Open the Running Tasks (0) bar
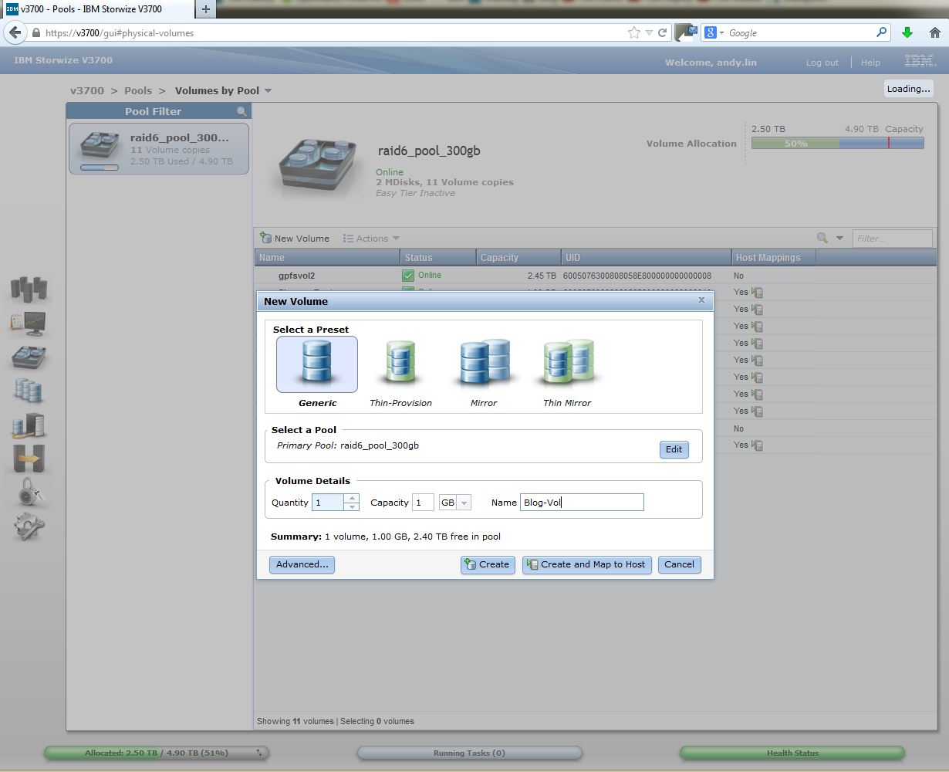Screen dimensions: 949x772 point(469,753)
